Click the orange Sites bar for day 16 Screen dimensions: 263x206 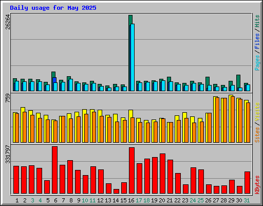tap(133, 130)
